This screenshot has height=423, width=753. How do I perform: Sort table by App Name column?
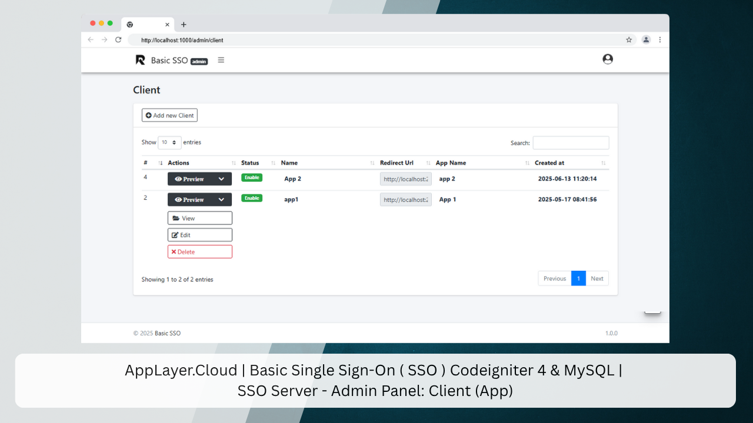pos(482,163)
